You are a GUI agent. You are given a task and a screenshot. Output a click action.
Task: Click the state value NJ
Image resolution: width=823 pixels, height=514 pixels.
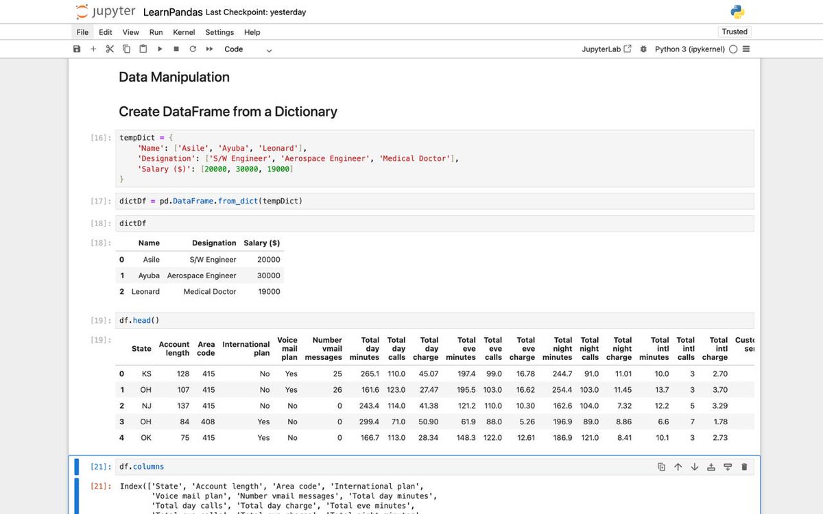(146, 406)
